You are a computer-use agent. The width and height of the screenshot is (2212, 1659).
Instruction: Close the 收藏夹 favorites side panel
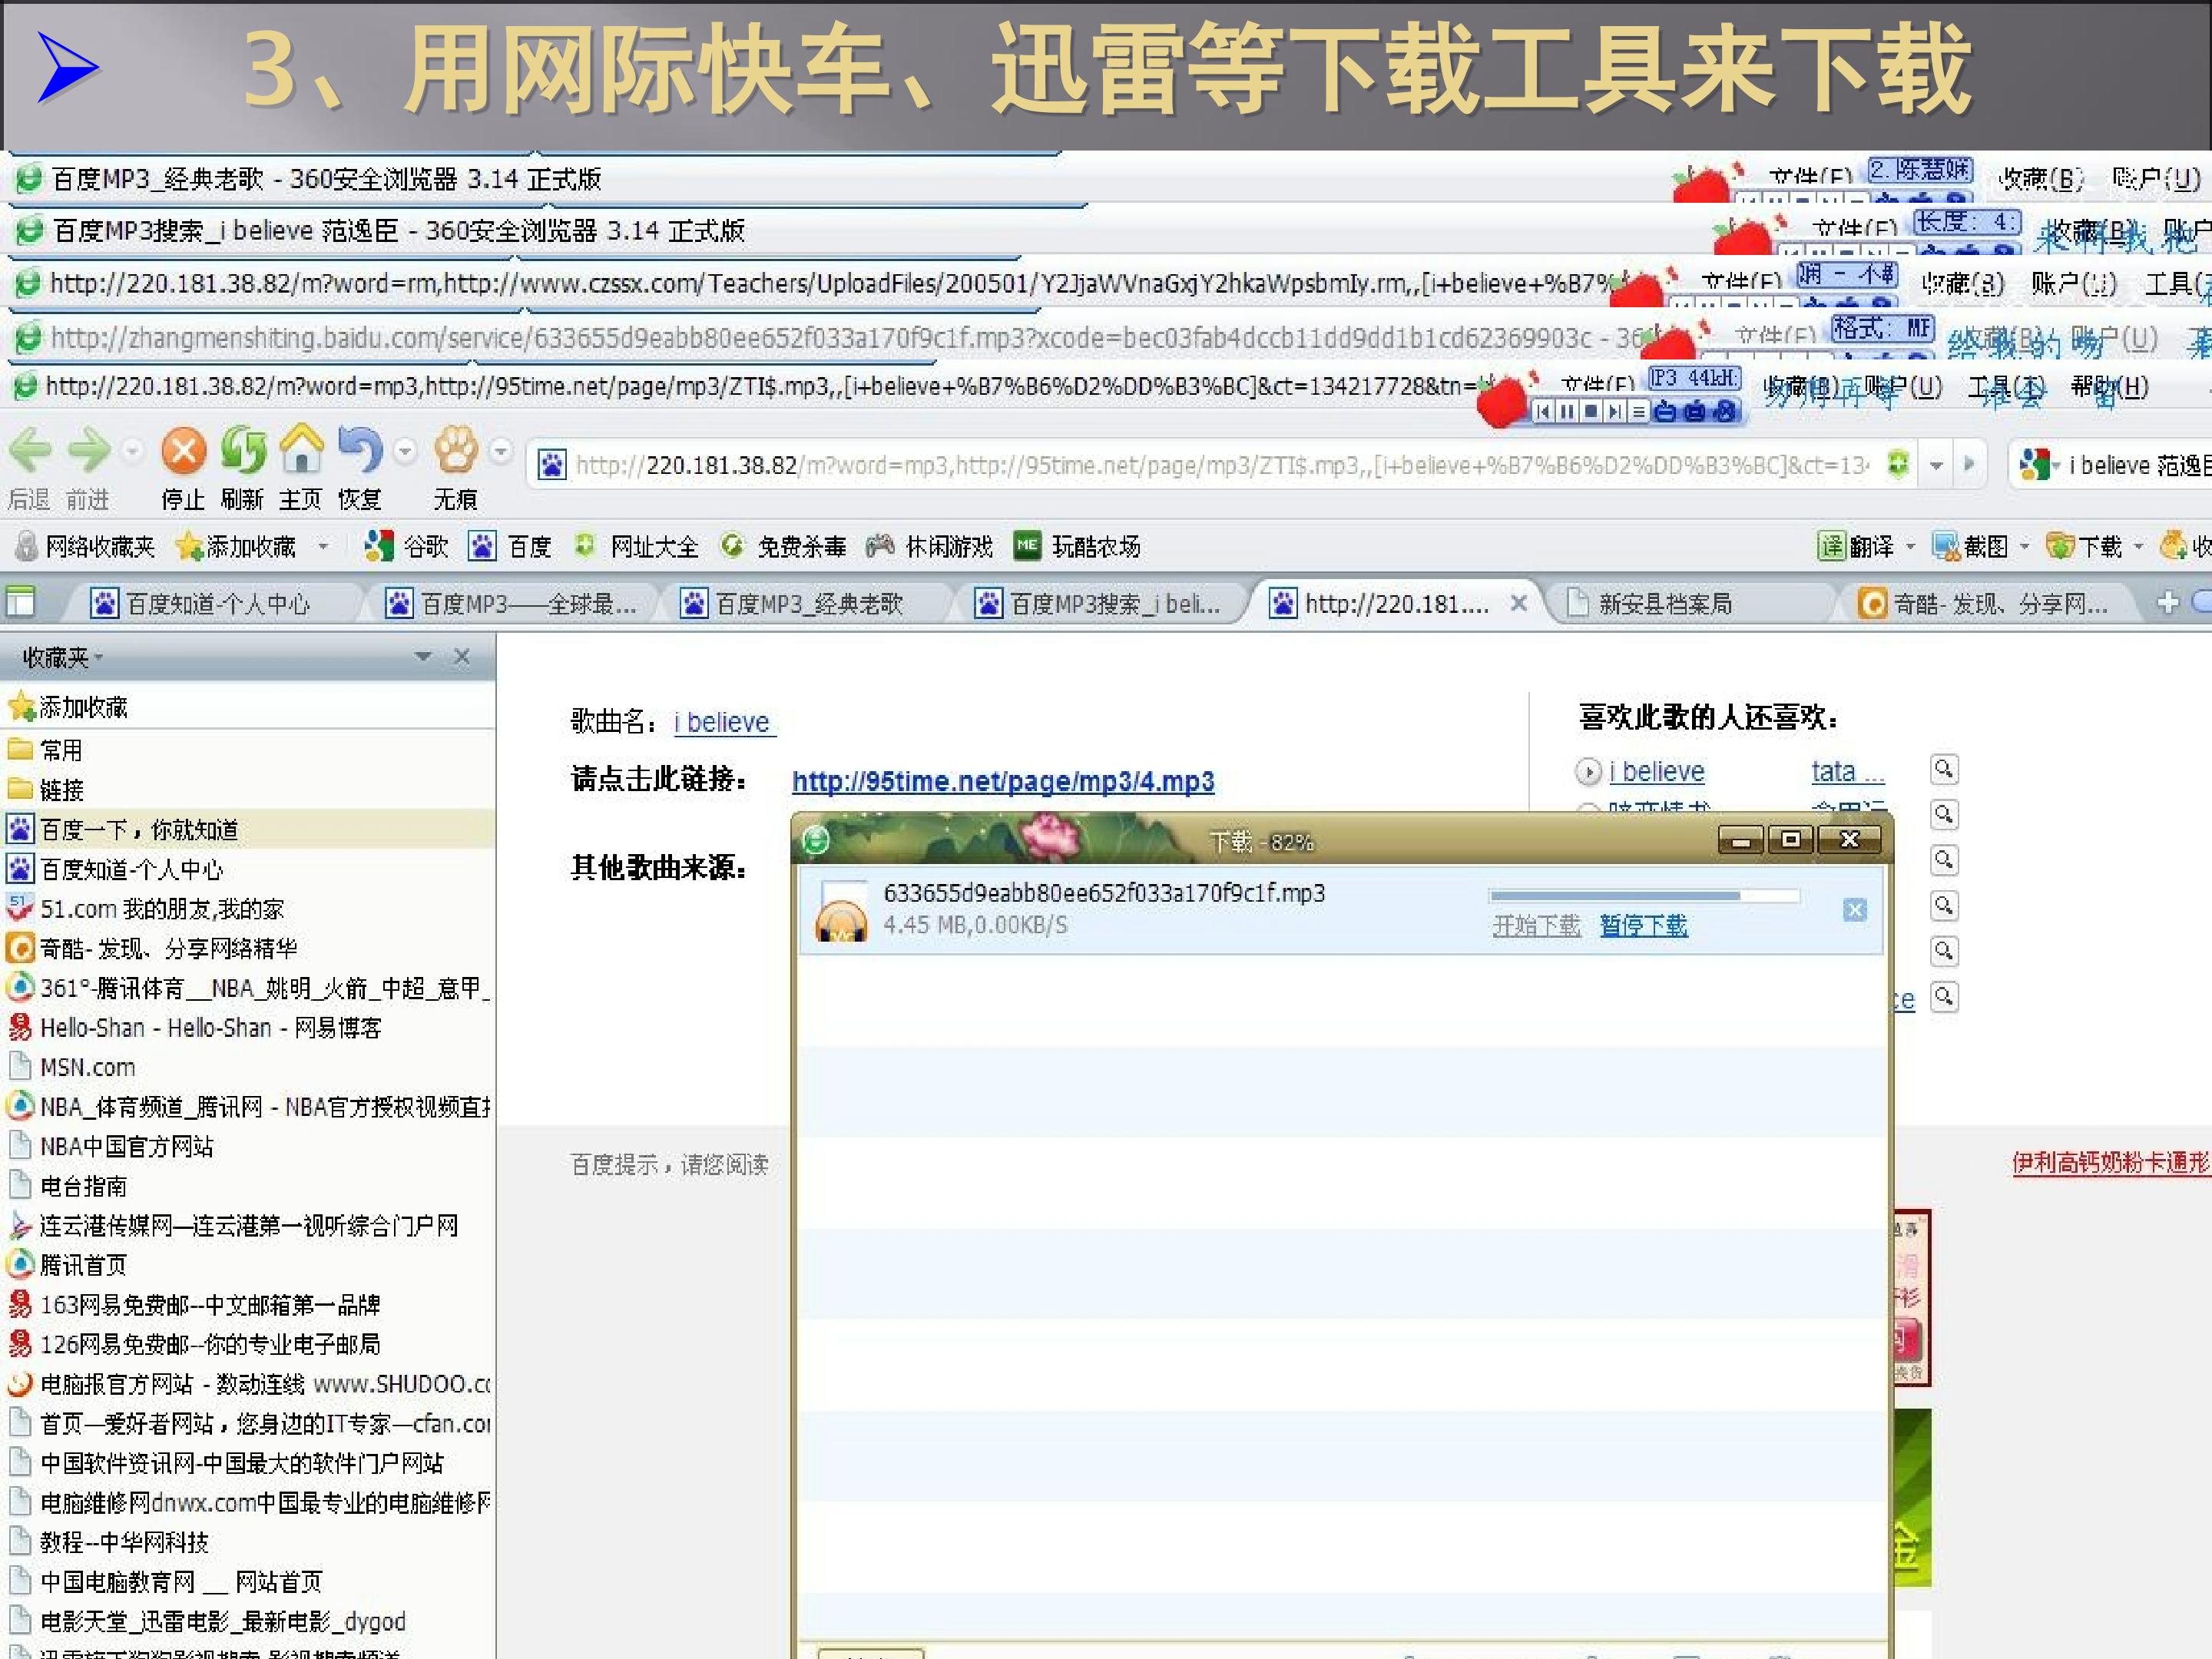[461, 656]
